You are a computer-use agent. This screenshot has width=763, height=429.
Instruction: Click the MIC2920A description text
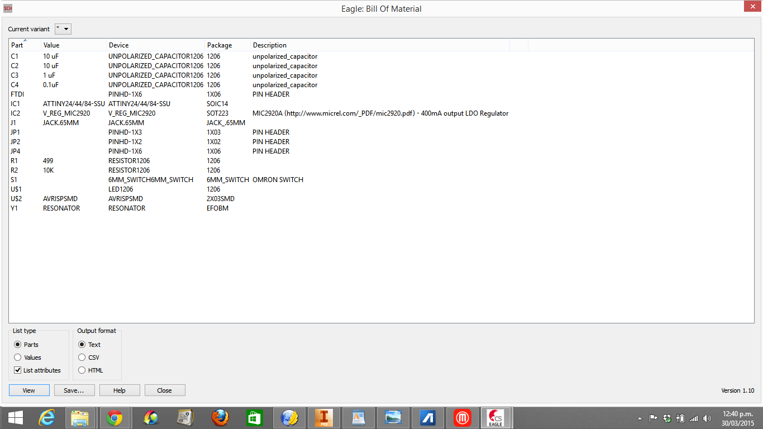pos(380,113)
